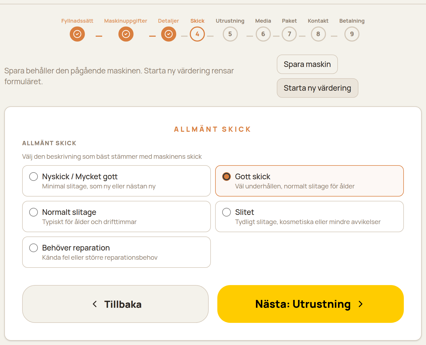
Task: Select step 7 Paket circle
Action: [289, 34]
